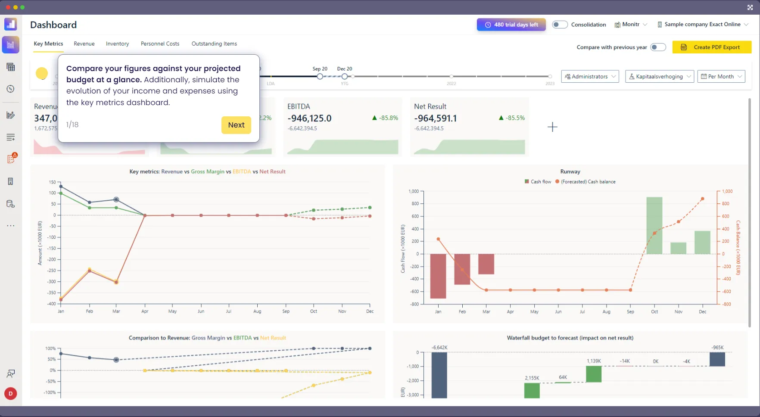760x417 pixels.
Task: Open the Dashboard icon in the sidebar
Action: pyautogui.click(x=10, y=44)
